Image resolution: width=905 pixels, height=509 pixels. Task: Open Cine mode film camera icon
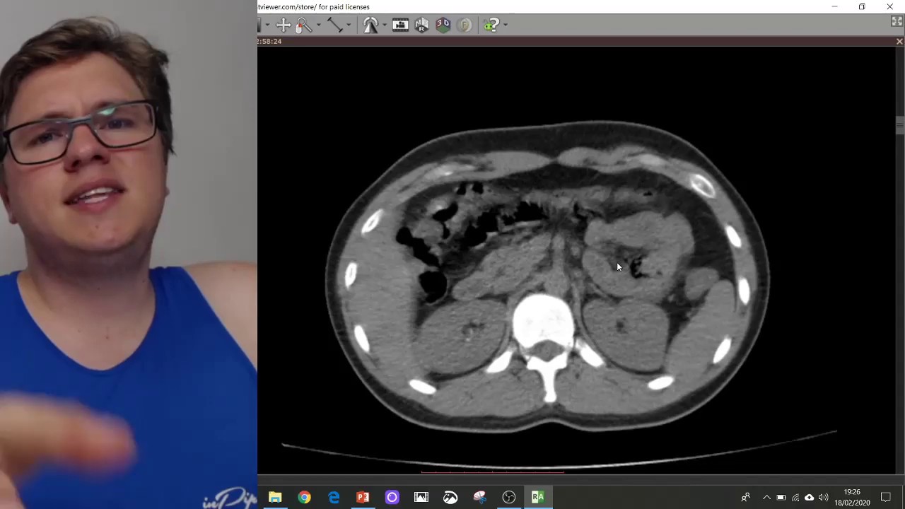tap(400, 25)
